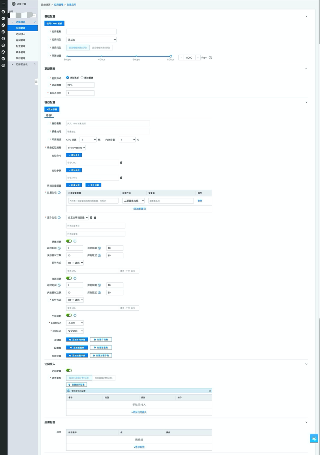Viewport: 320px width, 455px height.
Task: Toggle the 访问配置 switch
Action: (69, 371)
